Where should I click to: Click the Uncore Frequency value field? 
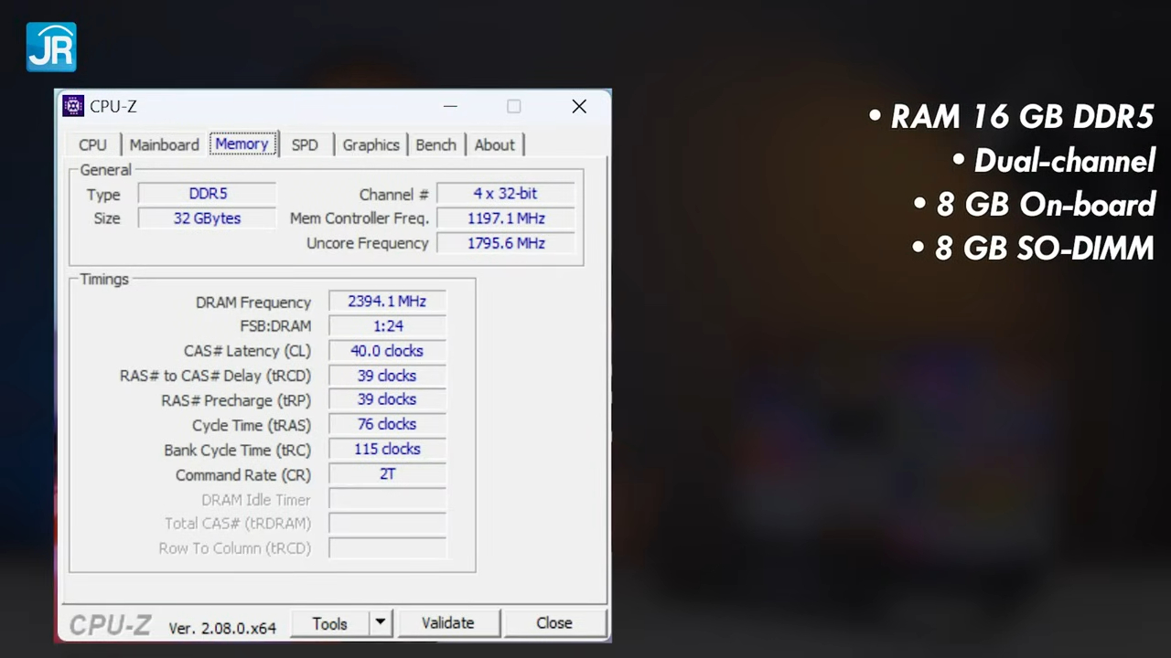tap(506, 242)
